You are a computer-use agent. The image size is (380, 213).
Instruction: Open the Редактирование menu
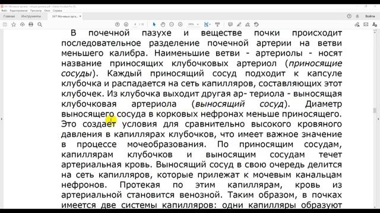pos(18,11)
